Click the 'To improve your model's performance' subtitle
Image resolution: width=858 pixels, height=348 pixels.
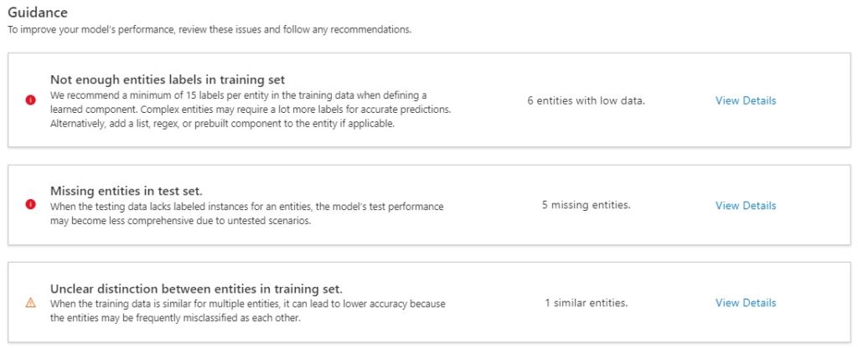click(209, 29)
